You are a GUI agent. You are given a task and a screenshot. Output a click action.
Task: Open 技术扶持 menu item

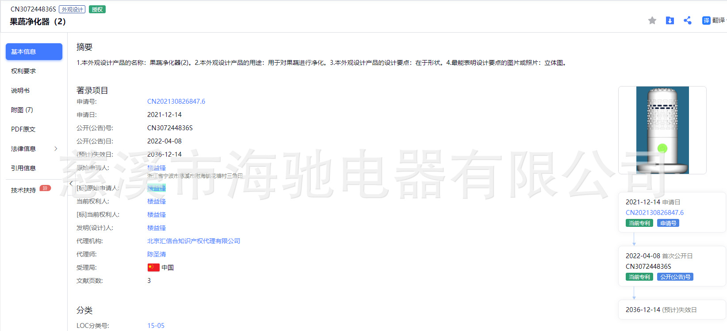[x=23, y=190]
